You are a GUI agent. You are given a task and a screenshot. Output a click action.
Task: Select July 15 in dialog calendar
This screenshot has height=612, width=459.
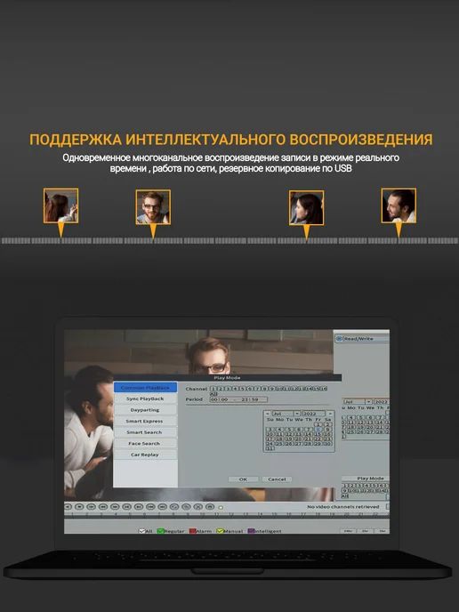click(318, 434)
